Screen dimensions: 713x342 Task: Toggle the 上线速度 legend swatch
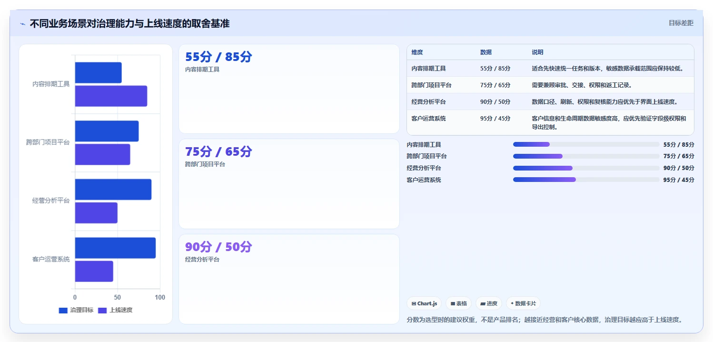pyautogui.click(x=102, y=310)
